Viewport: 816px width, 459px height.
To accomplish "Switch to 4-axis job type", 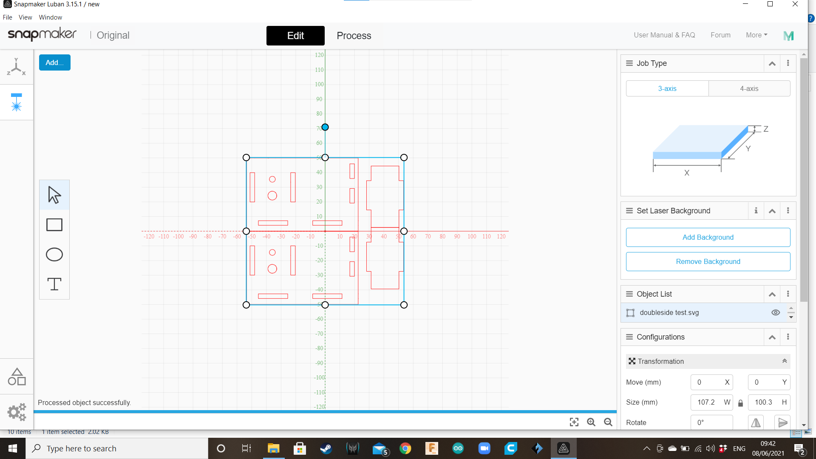I will [x=749, y=88].
